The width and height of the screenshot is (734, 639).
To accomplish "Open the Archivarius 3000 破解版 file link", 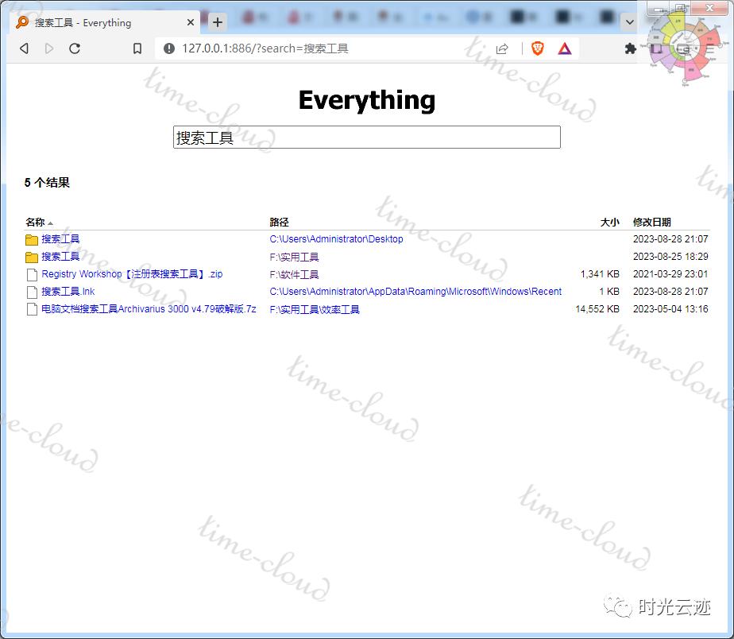I will (147, 309).
